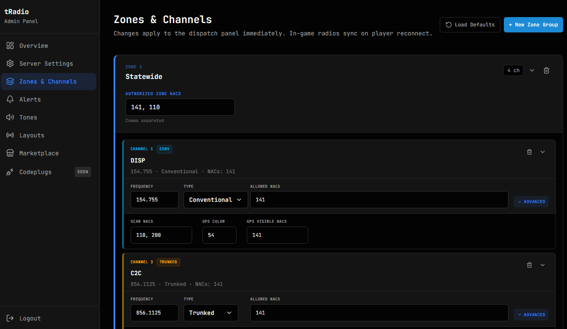Select Zones & Channels in sidebar

[x=48, y=82]
